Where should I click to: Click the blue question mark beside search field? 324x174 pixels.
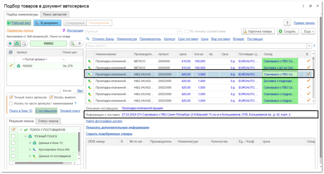(x=314, y=46)
